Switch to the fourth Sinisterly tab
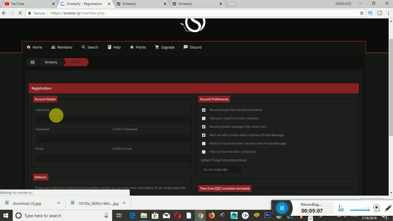 tap(196, 4)
